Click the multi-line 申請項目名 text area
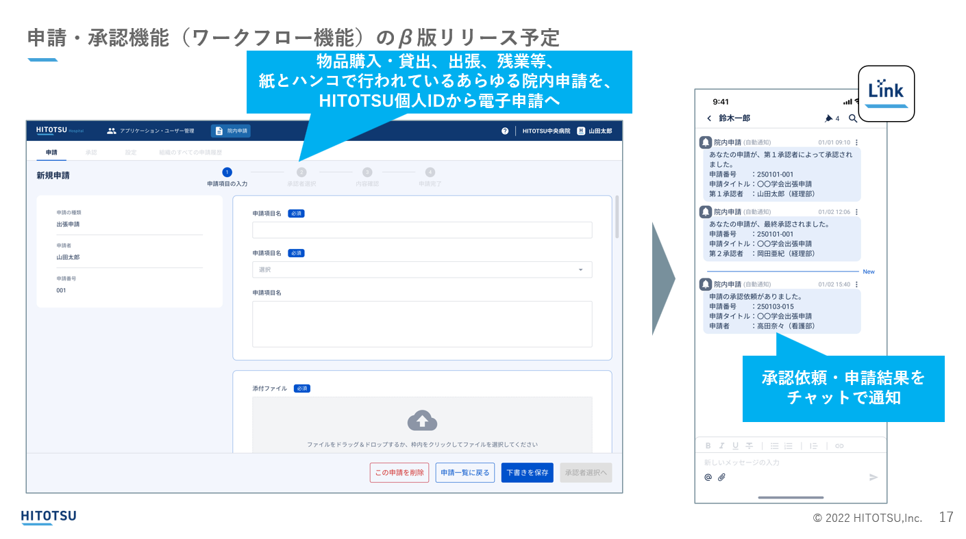 pyautogui.click(x=422, y=324)
